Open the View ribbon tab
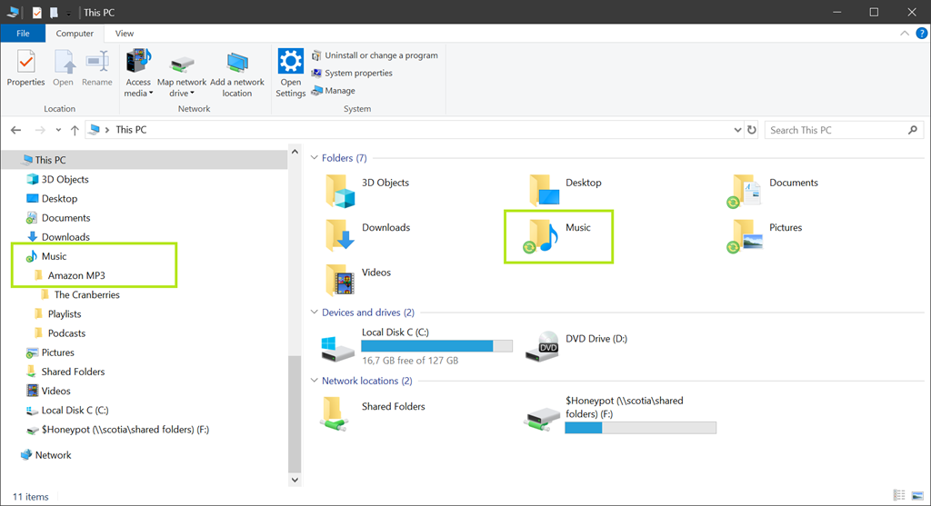Image resolution: width=931 pixels, height=506 pixels. (125, 34)
